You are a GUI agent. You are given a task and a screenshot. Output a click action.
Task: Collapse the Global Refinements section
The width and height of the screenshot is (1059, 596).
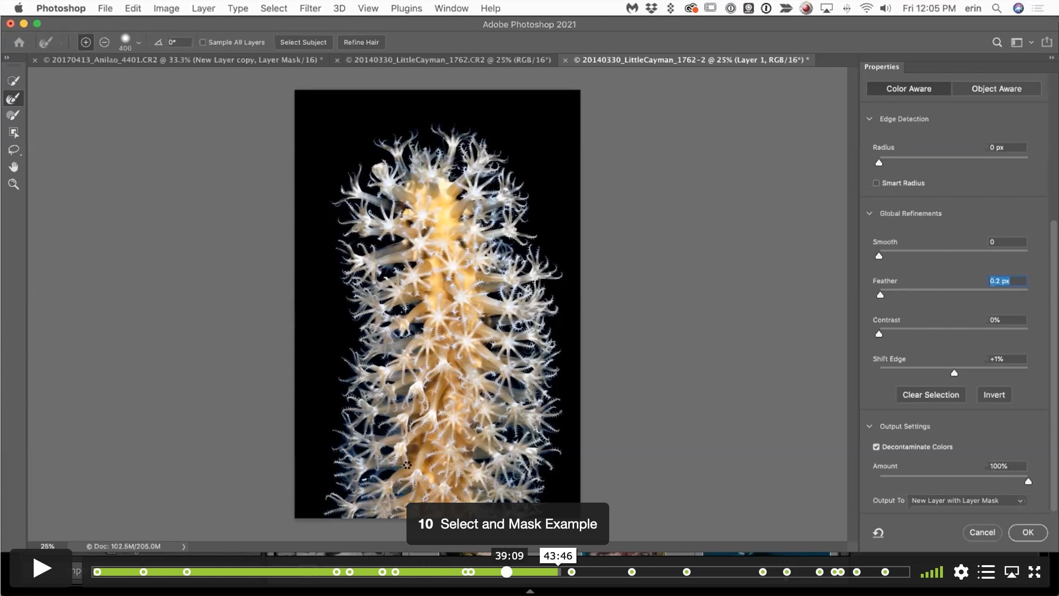tap(869, 213)
